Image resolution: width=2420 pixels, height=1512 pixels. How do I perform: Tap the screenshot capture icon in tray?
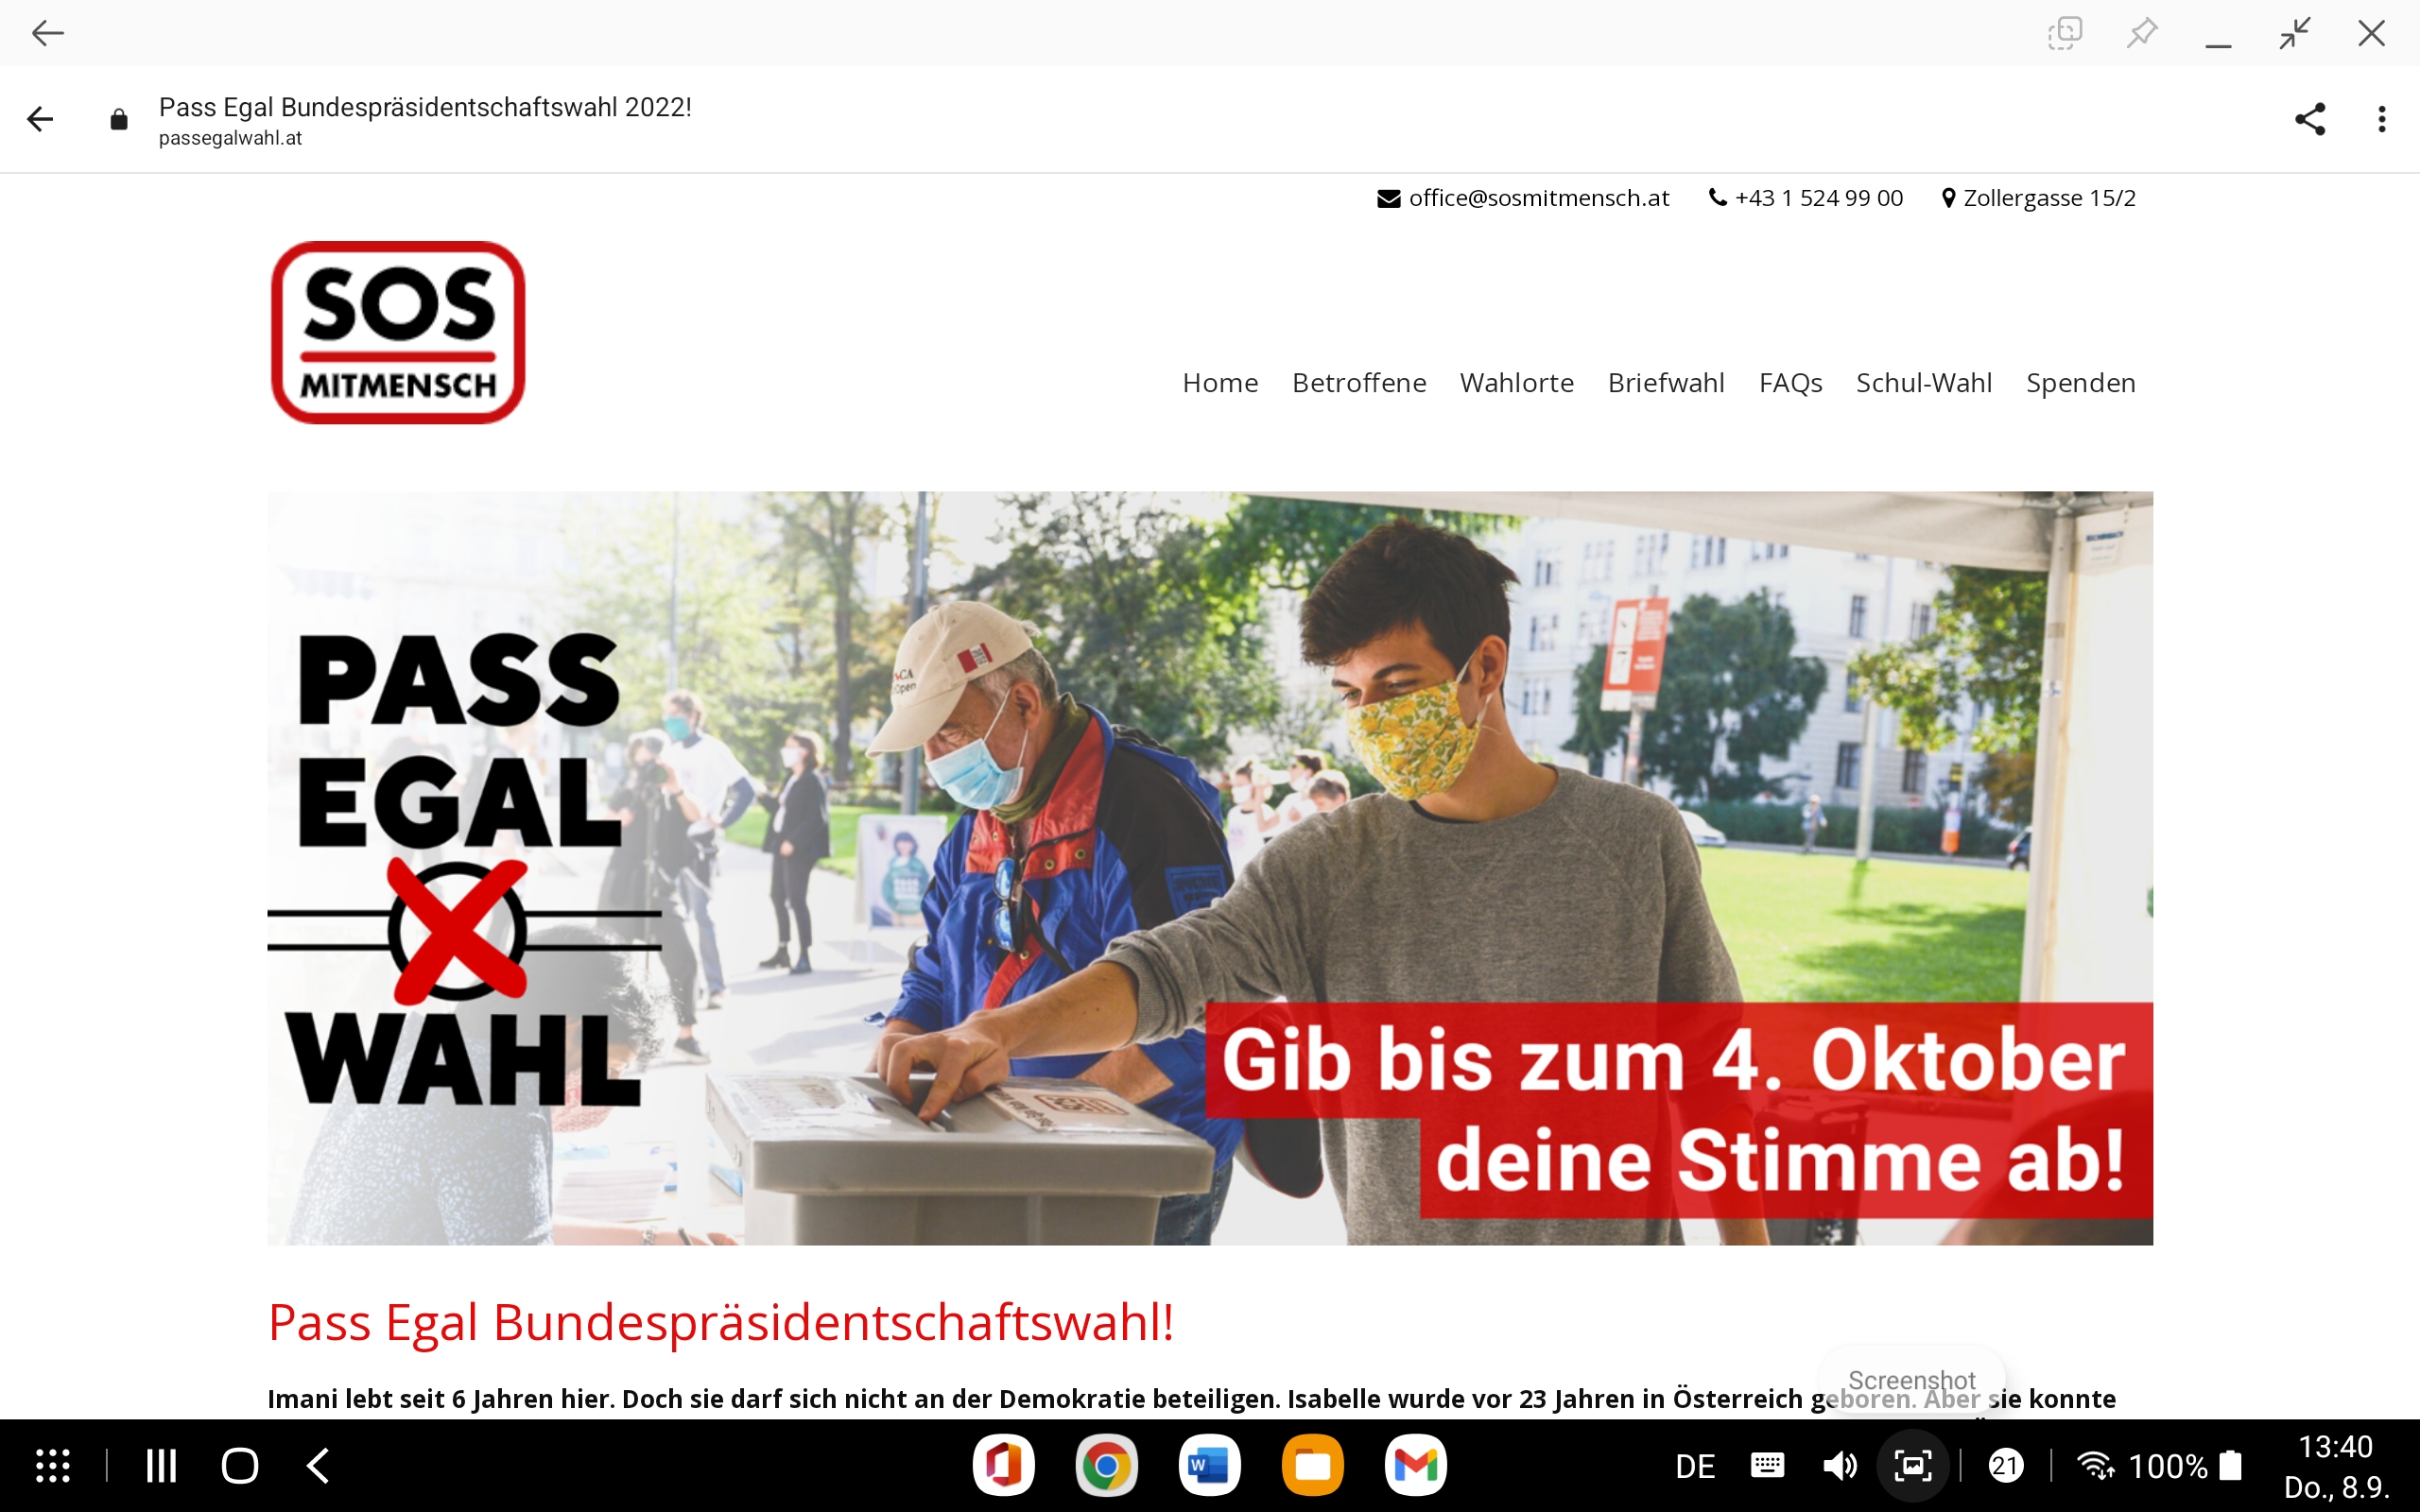(x=1912, y=1466)
